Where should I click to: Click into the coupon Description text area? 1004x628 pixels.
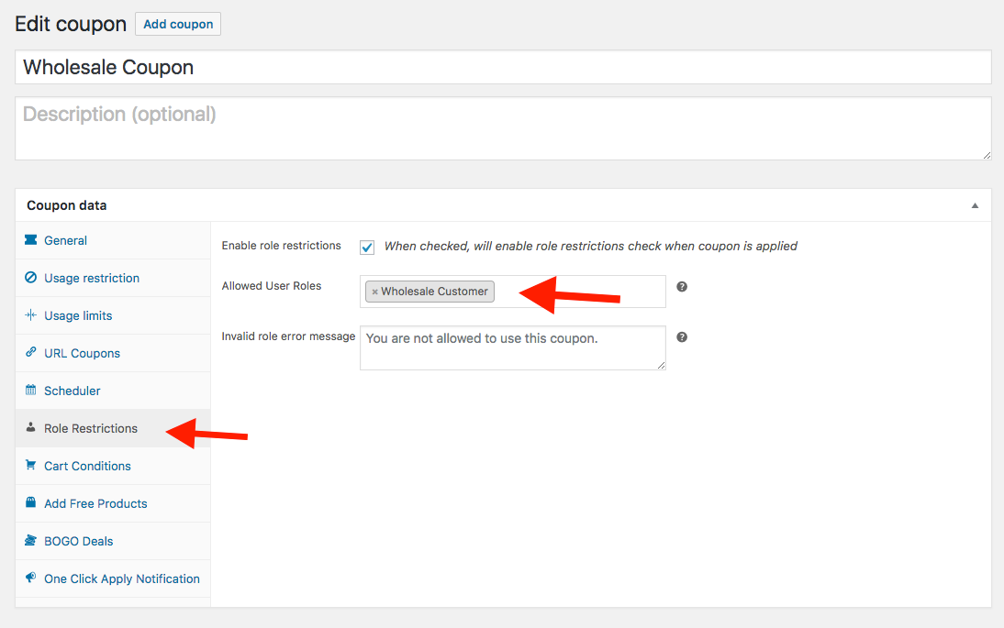(503, 128)
